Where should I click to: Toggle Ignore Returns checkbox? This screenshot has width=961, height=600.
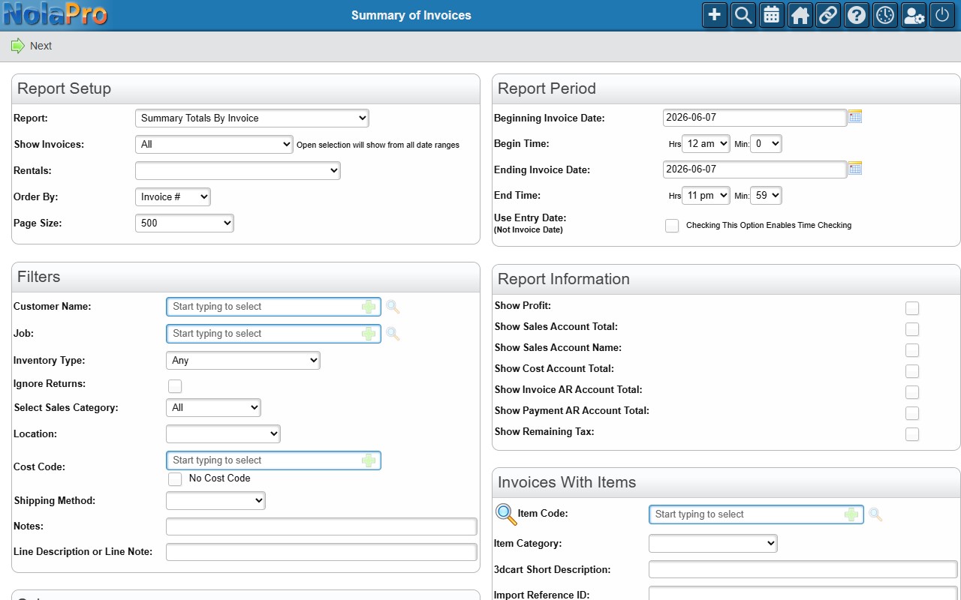tap(175, 386)
